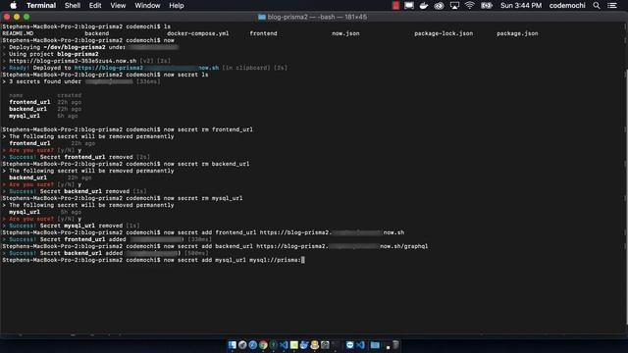Open the Notification Center icon
The width and height of the screenshot is (628, 353).
pos(612,5)
